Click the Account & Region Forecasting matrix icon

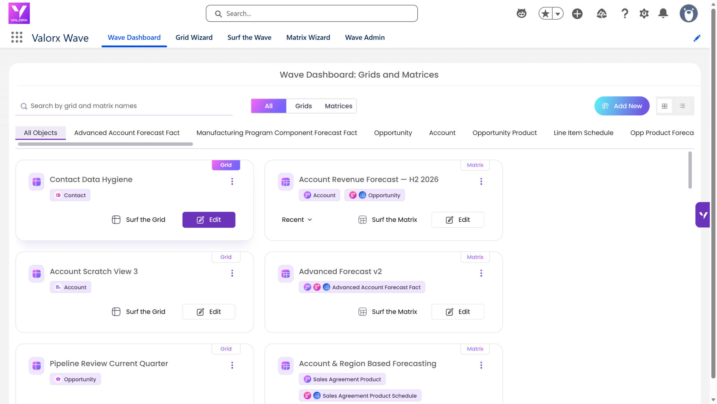(x=285, y=366)
